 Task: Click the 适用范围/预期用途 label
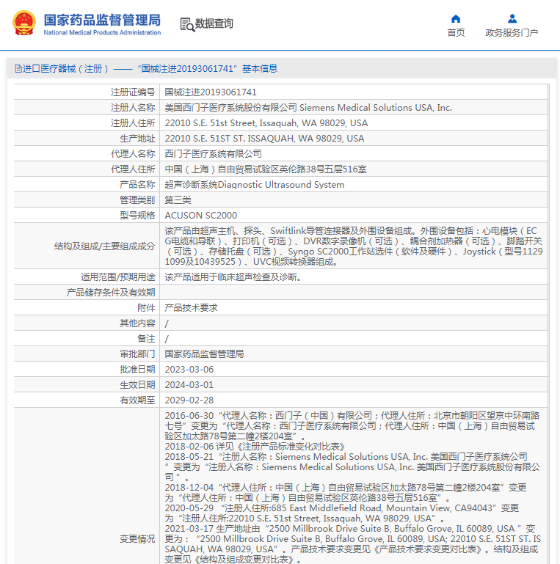pos(117,277)
